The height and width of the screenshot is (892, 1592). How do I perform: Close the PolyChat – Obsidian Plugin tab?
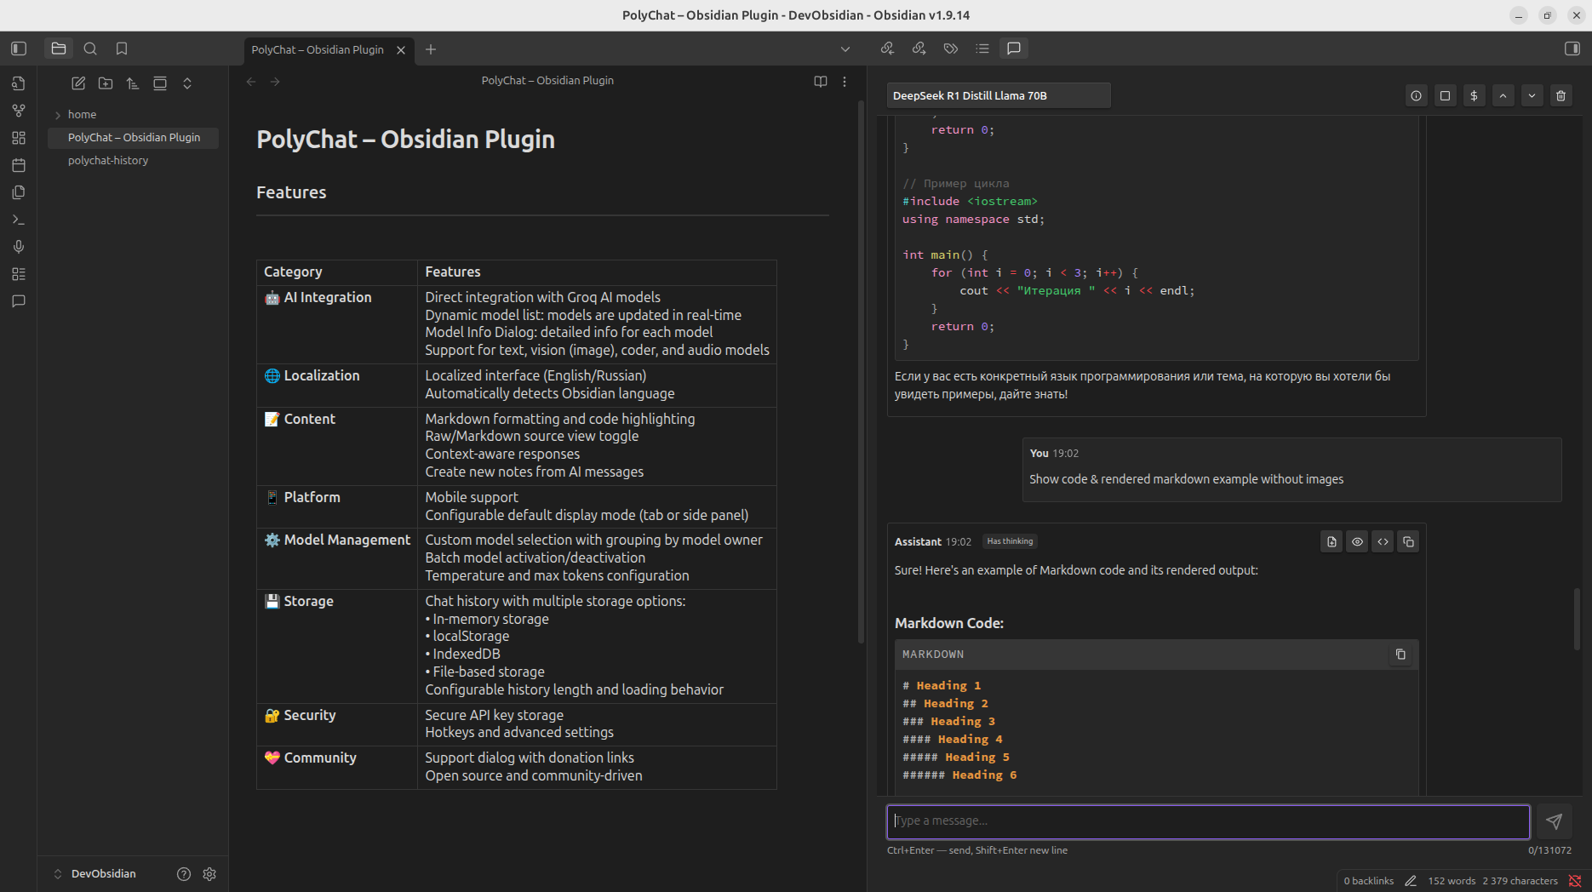pos(401,50)
